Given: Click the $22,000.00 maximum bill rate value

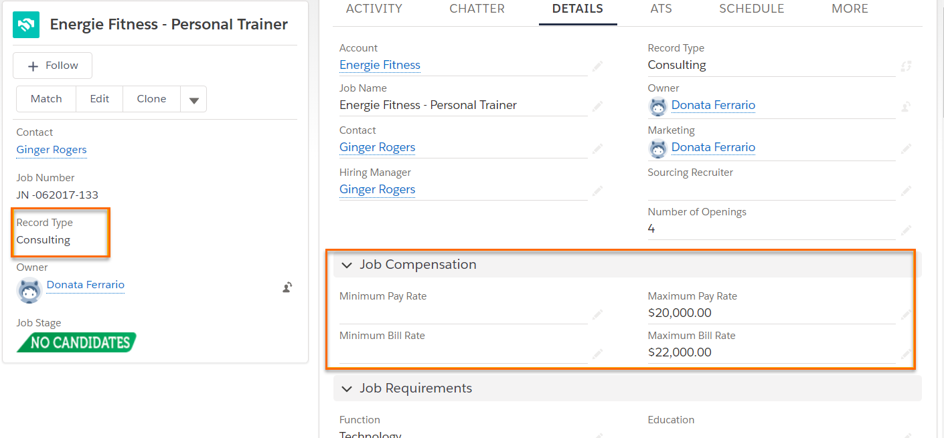Looking at the screenshot, I should (x=680, y=352).
